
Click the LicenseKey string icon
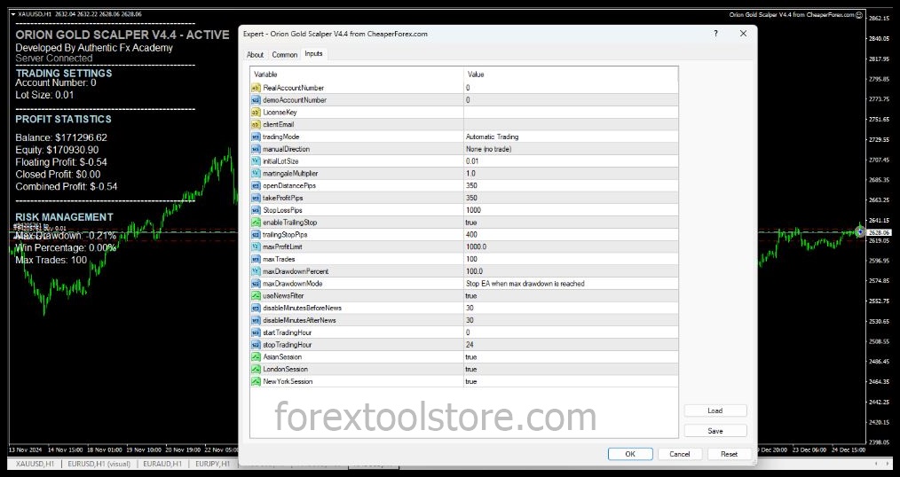click(x=256, y=113)
